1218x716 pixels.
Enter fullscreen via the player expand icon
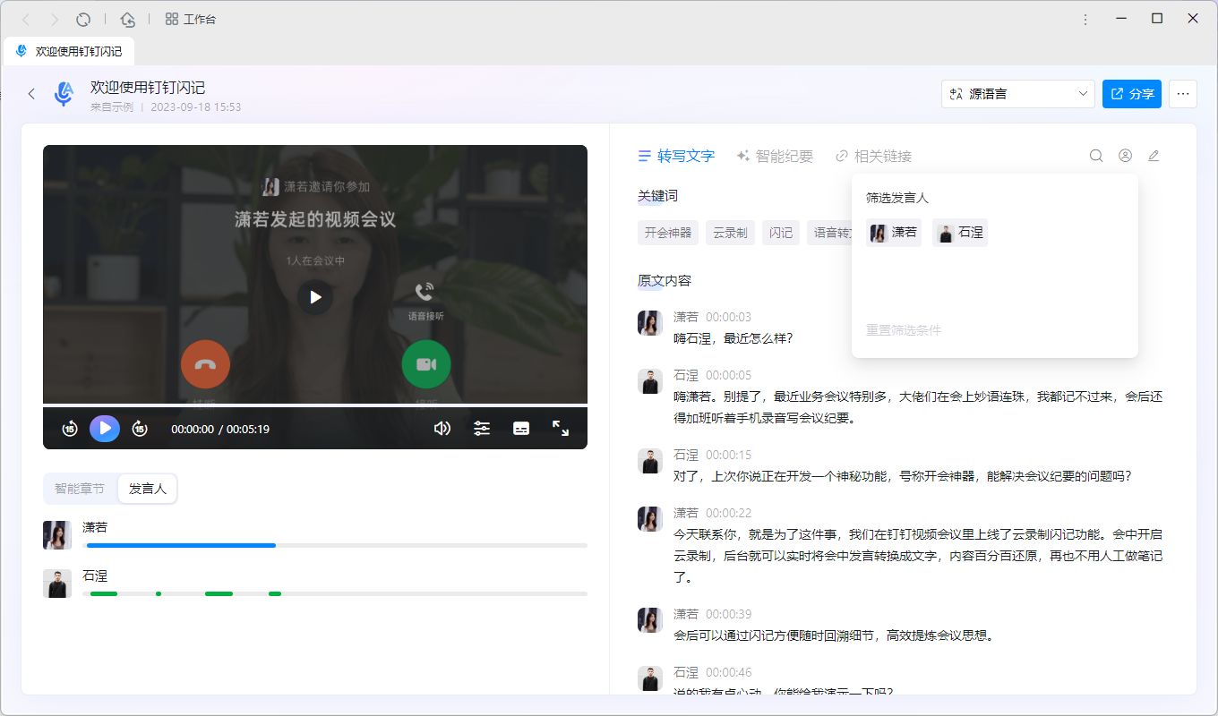(562, 429)
